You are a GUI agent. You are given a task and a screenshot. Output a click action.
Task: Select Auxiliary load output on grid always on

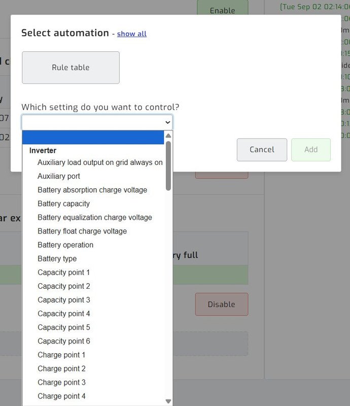pyautogui.click(x=100, y=162)
